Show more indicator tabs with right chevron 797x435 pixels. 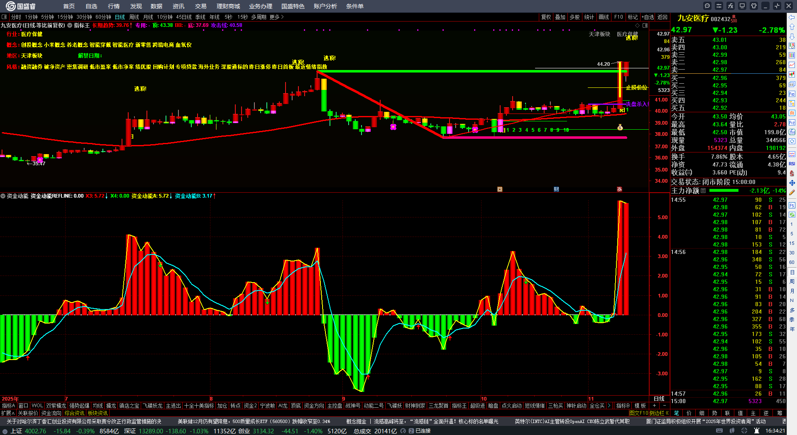(609, 406)
